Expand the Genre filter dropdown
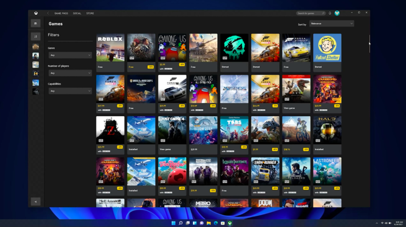 click(x=70, y=55)
